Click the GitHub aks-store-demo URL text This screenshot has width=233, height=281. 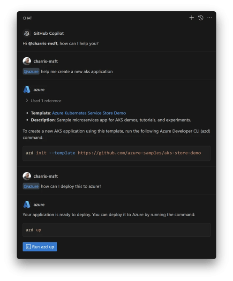[139, 153]
